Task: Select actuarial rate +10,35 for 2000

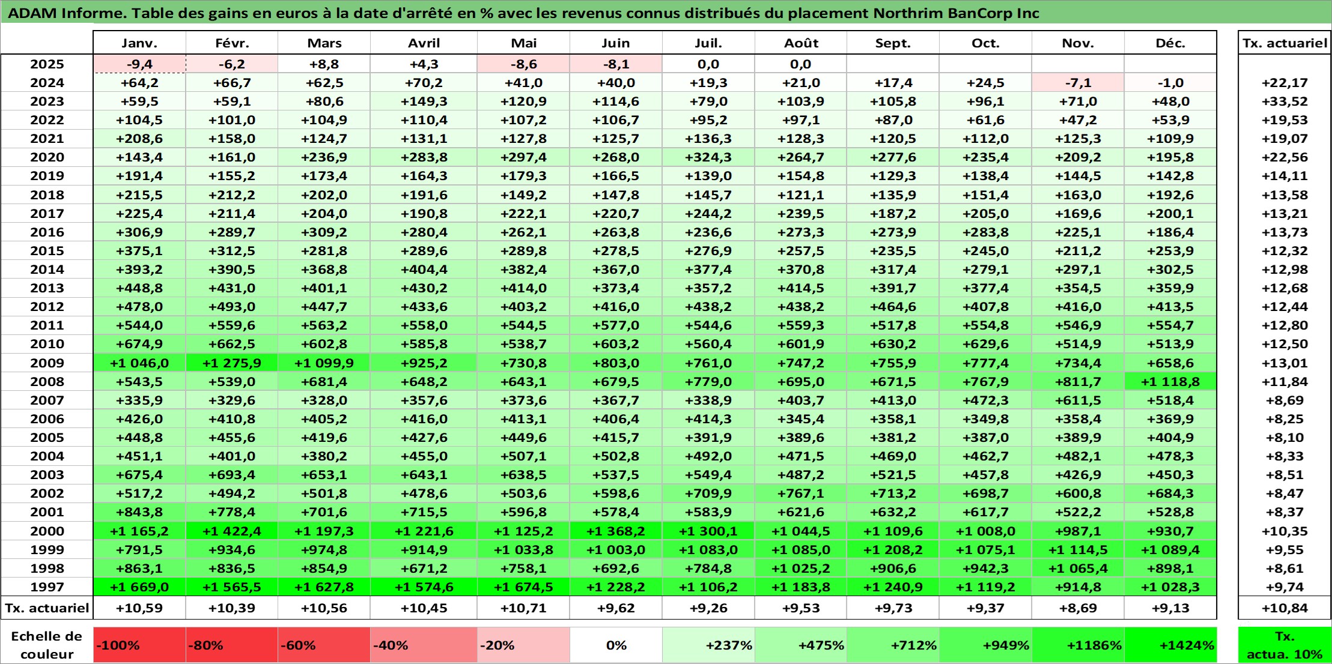Action: (x=1285, y=531)
